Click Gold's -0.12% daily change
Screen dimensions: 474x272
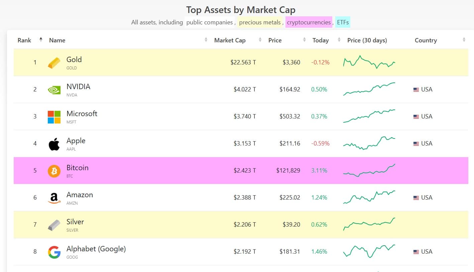[x=320, y=62]
